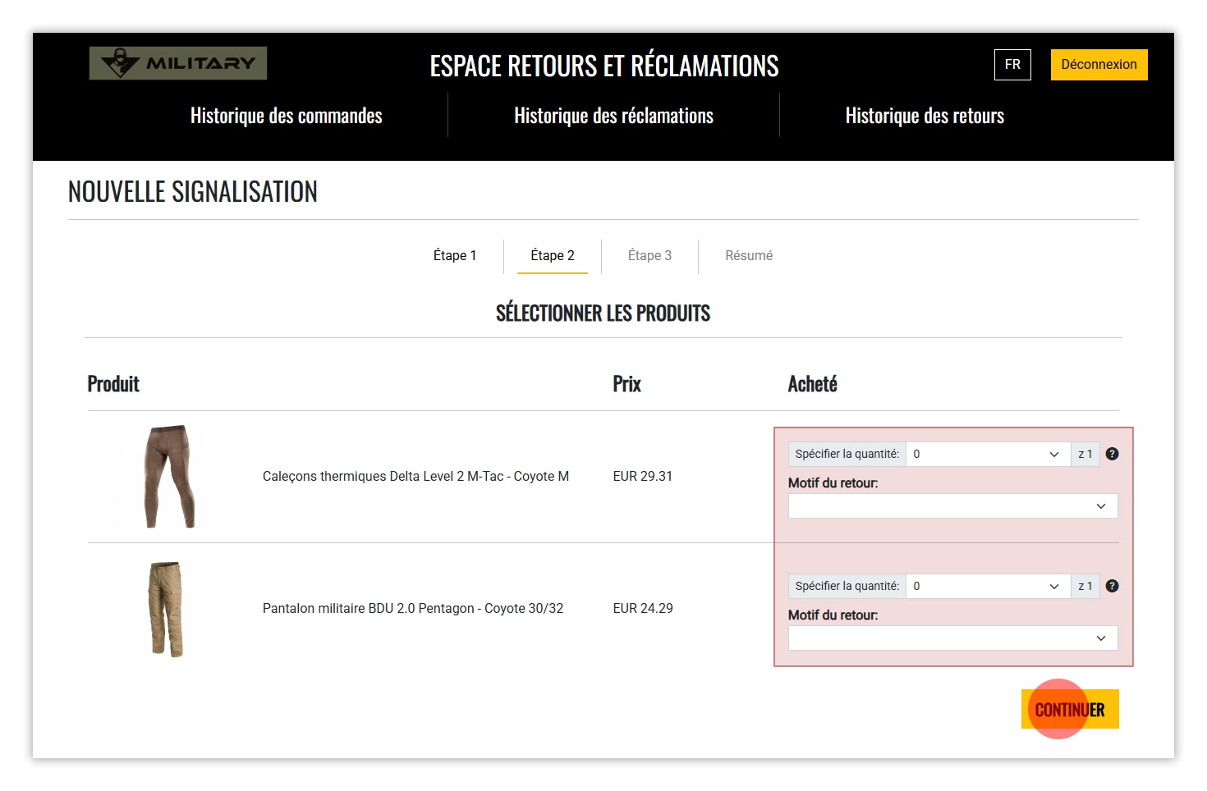
Task: Click help icon beside Caleçons thermiques quantity
Action: 1112,454
